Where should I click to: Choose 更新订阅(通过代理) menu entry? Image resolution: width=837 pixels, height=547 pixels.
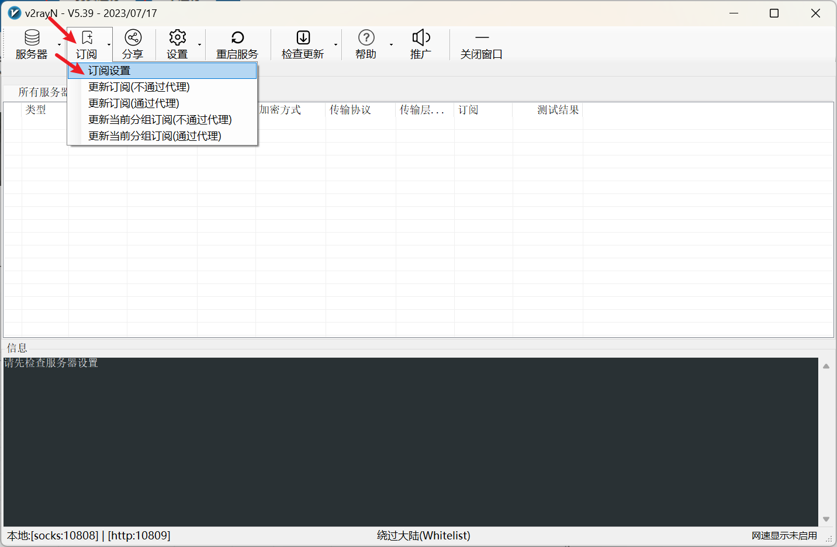pos(134,103)
